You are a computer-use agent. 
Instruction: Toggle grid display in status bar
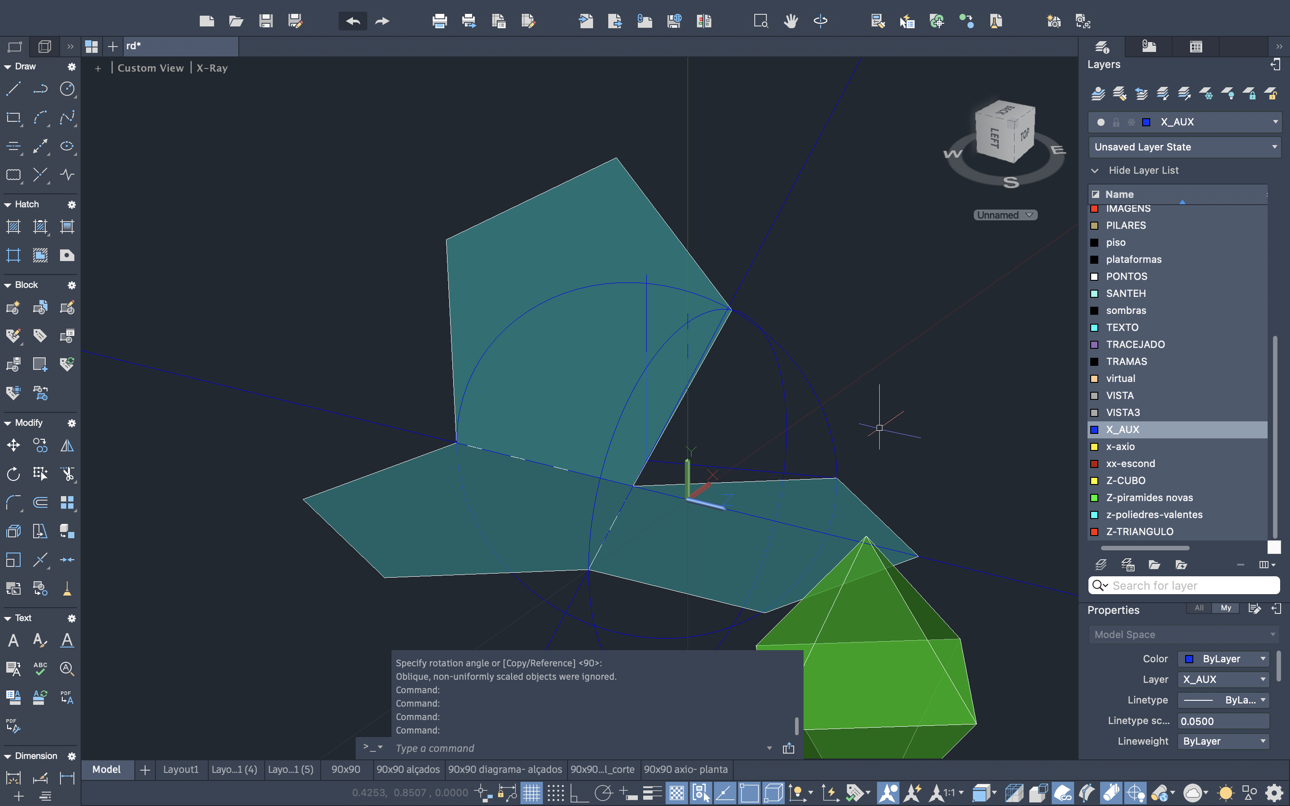tap(531, 793)
